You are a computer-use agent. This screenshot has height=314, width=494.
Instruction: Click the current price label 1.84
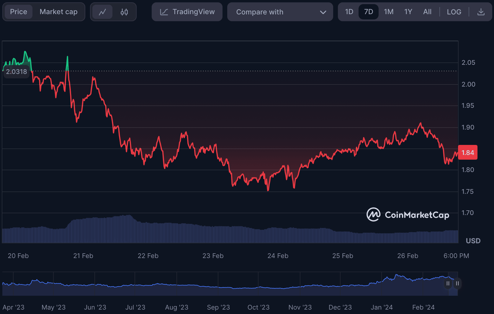pos(468,153)
